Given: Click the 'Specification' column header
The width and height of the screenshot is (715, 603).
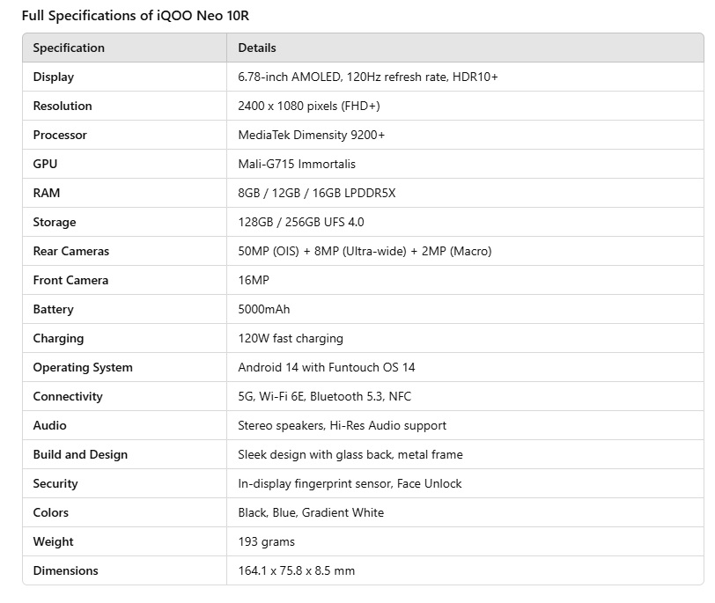Looking at the screenshot, I should 69,48.
